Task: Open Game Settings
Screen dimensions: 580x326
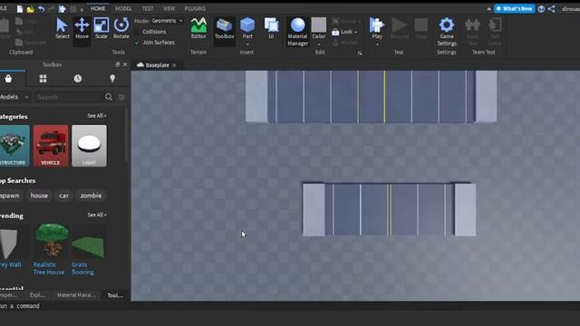Action: tap(447, 32)
